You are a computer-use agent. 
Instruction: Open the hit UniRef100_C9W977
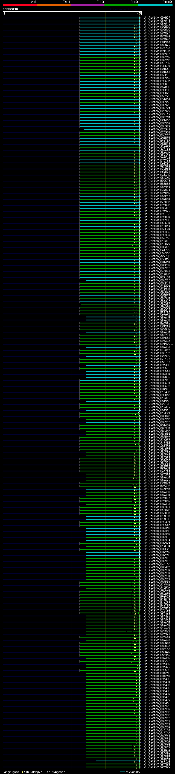[157, 33]
